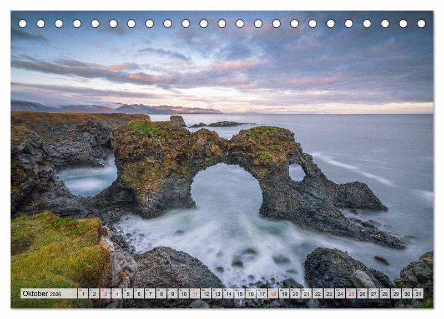The image size is (444, 319).
Task: Click the first binding hole at top-left
Action: pyautogui.click(x=23, y=24)
